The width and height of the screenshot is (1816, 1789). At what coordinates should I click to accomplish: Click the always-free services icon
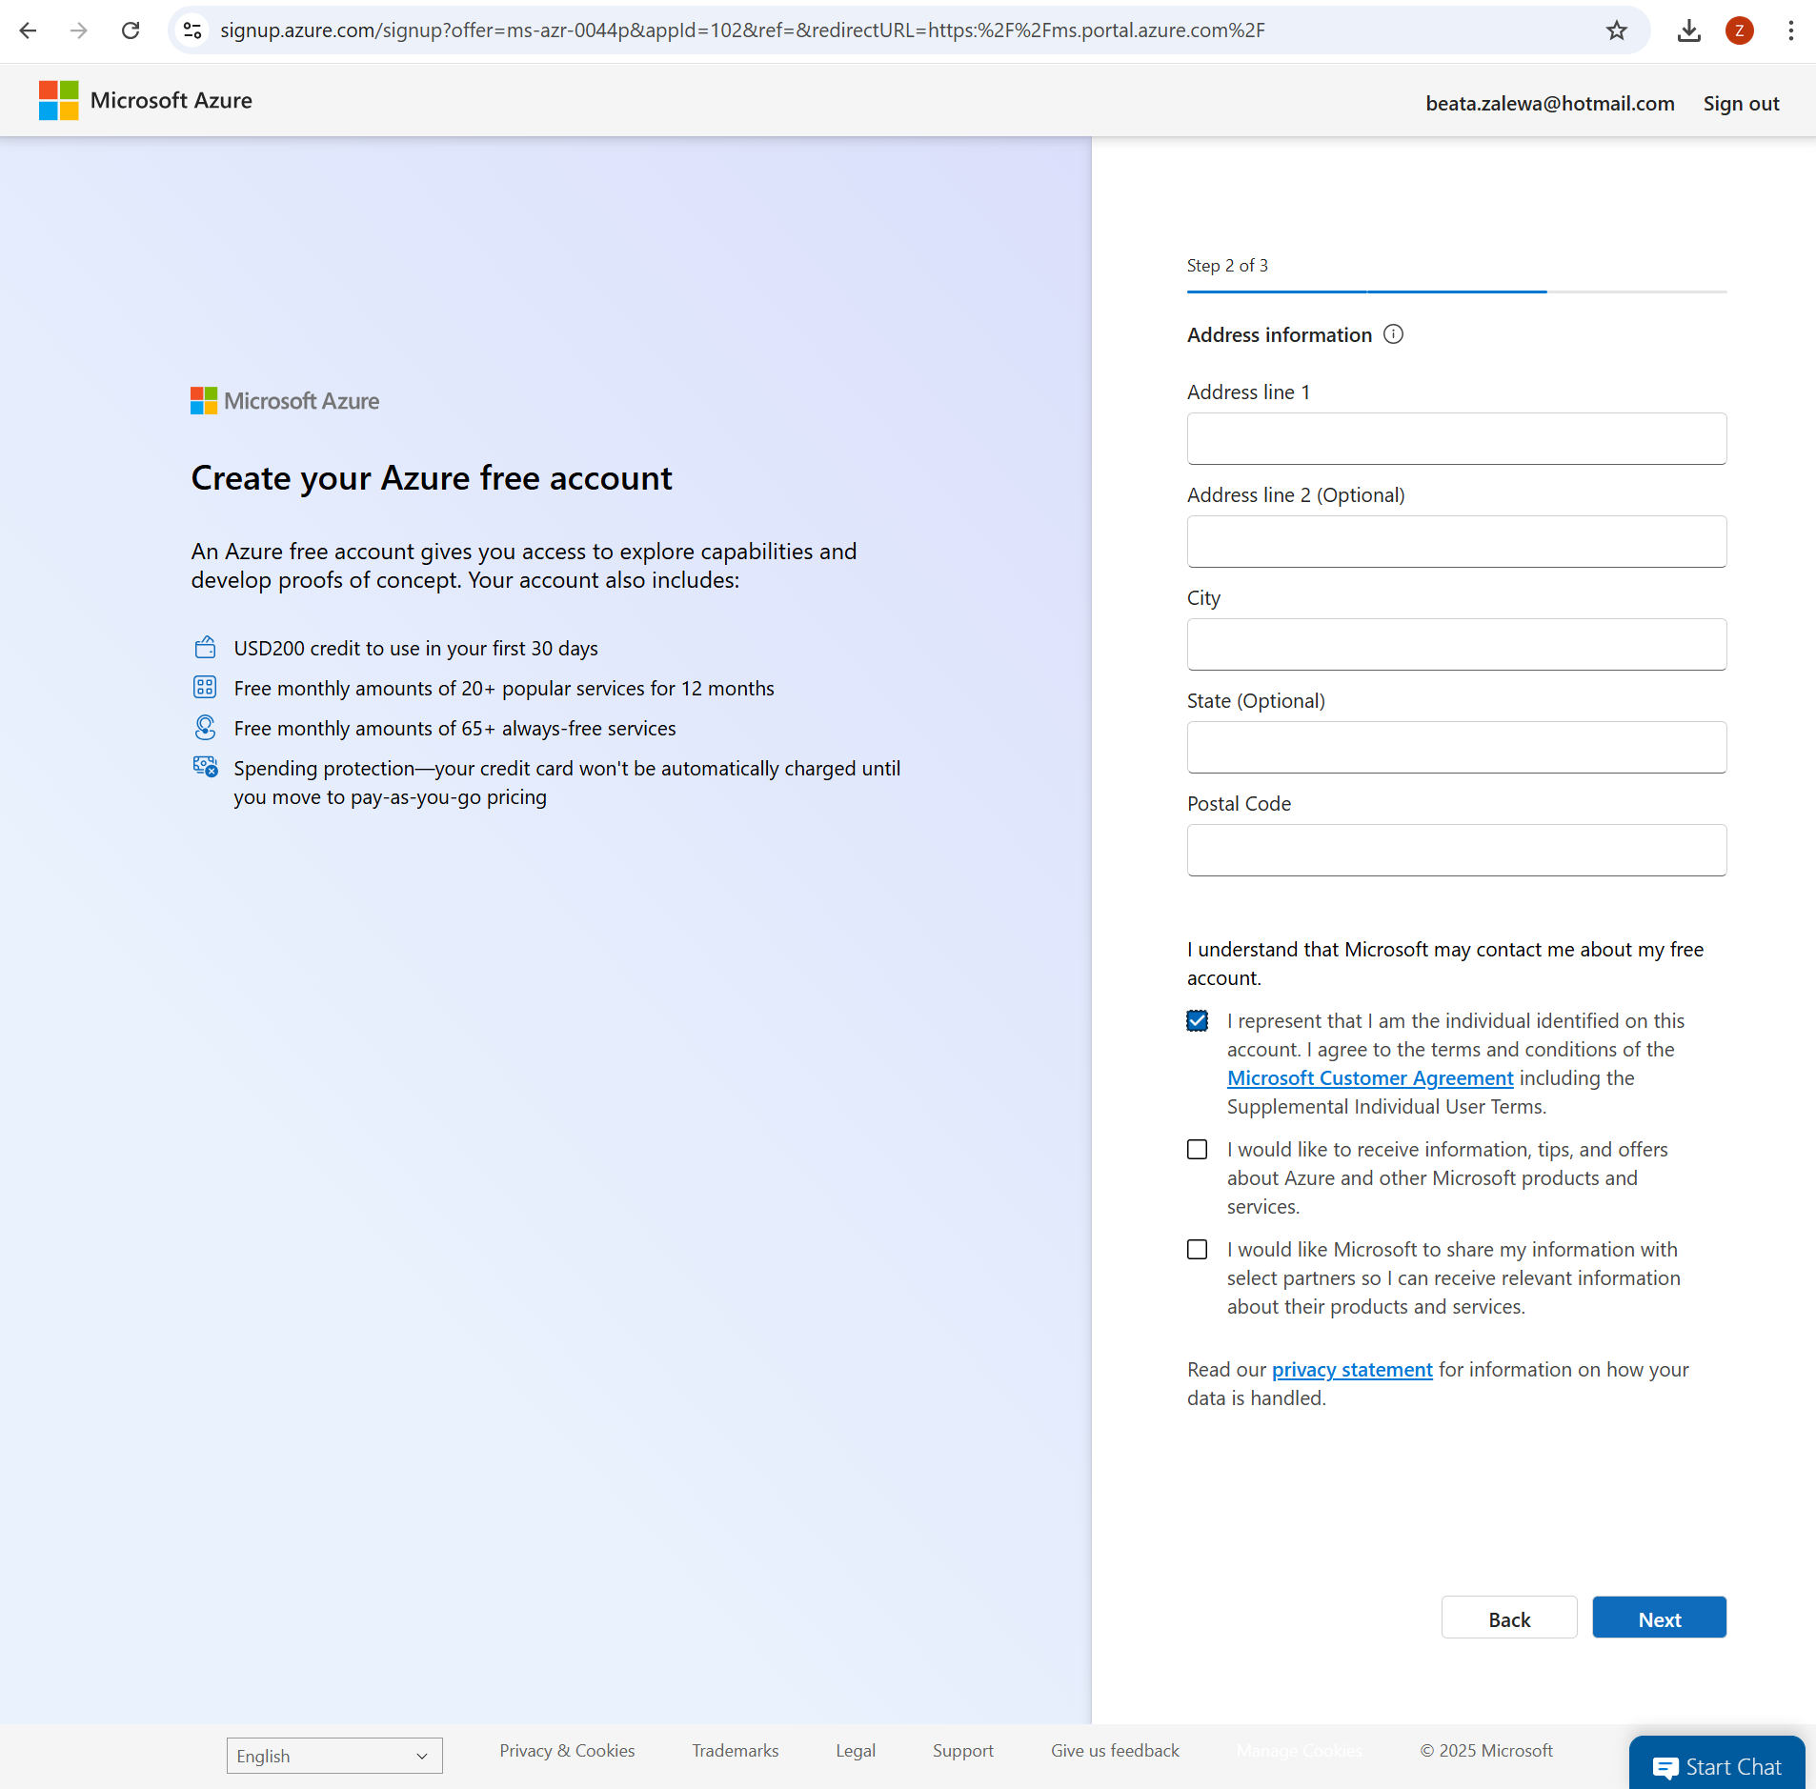[x=205, y=727]
